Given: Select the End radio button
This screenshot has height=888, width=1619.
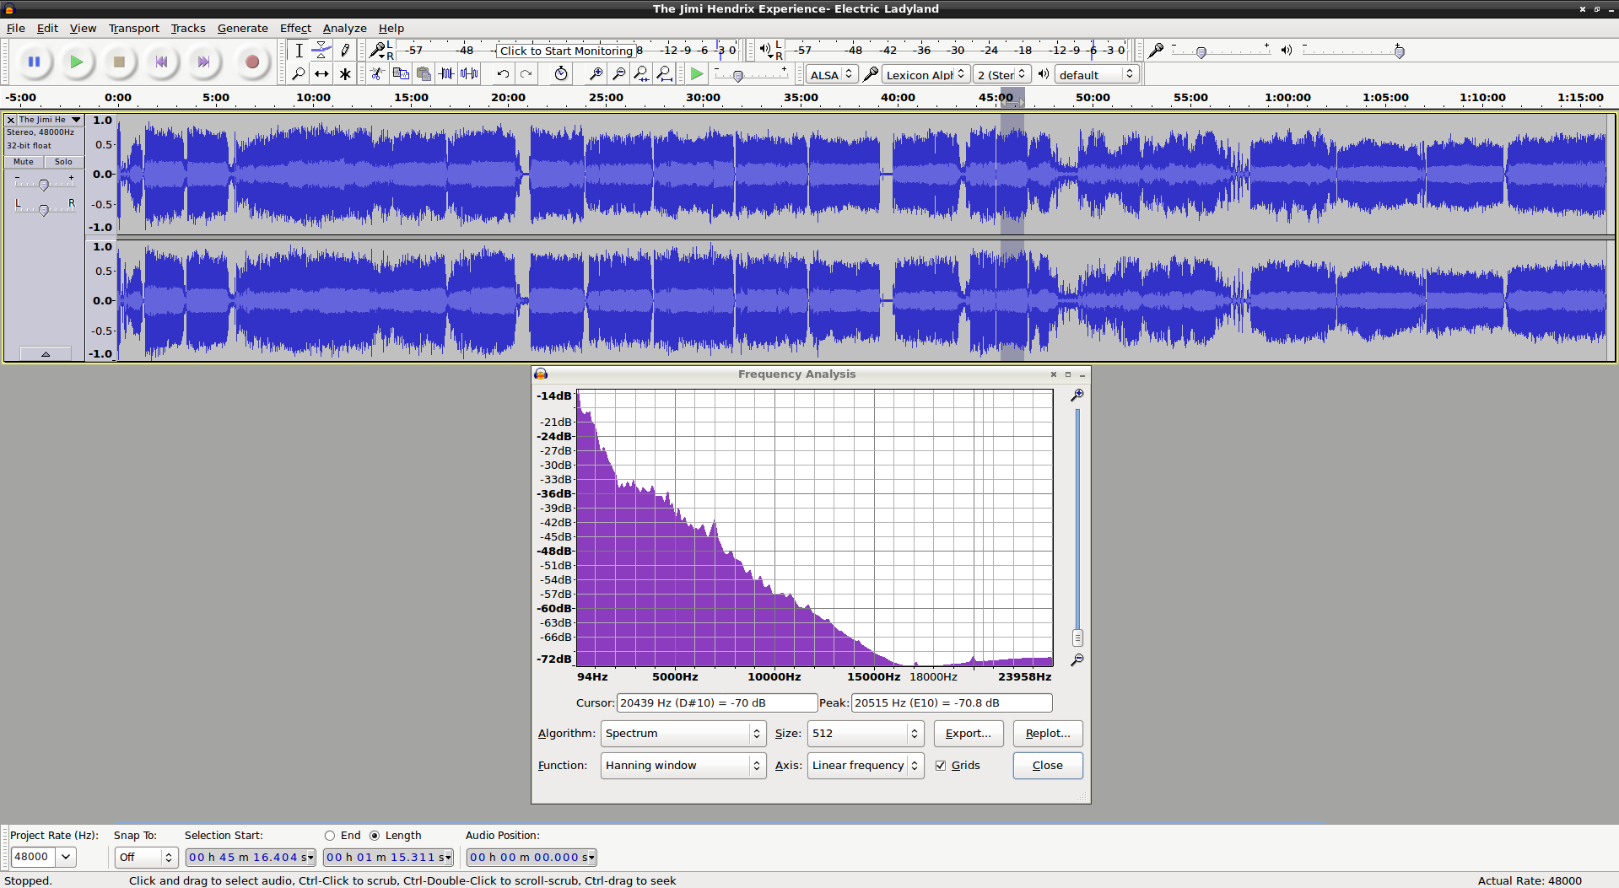Looking at the screenshot, I should pos(330,836).
